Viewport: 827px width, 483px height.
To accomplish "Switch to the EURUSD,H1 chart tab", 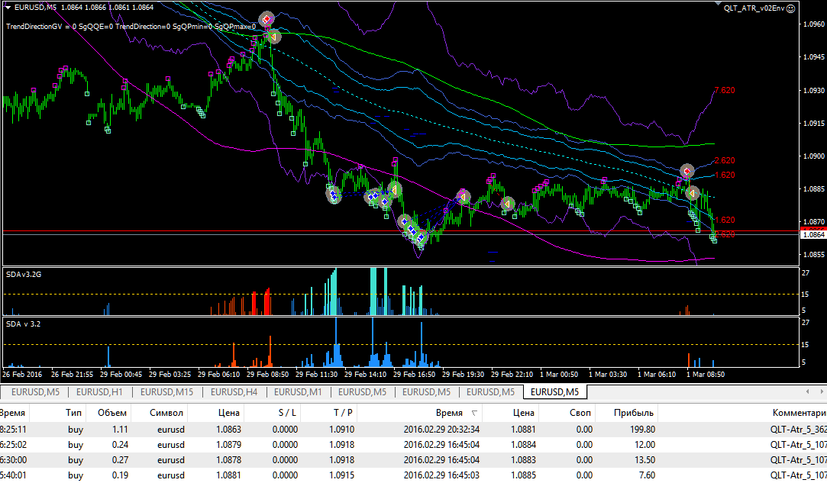I will pos(99,391).
